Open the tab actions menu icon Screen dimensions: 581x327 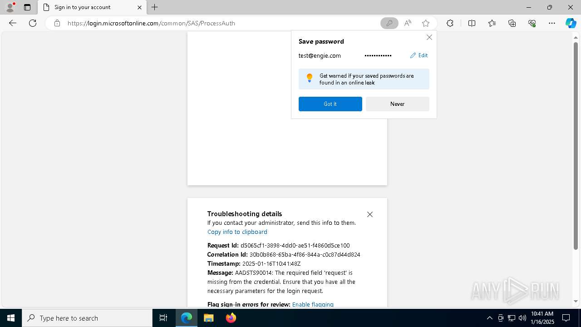[27, 7]
